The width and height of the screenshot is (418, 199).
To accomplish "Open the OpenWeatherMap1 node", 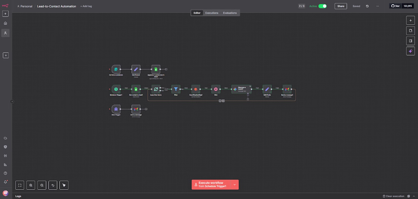I will point(196,89).
